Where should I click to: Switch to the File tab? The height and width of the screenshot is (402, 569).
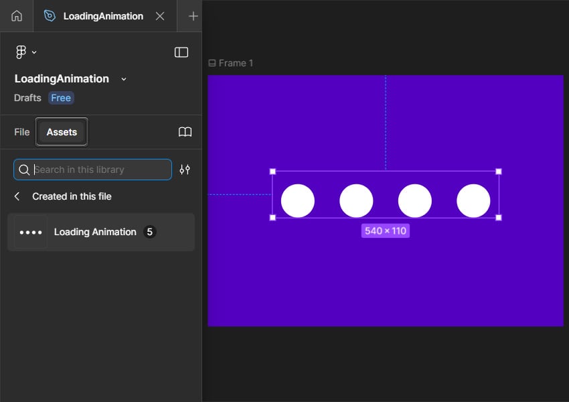tap(22, 132)
